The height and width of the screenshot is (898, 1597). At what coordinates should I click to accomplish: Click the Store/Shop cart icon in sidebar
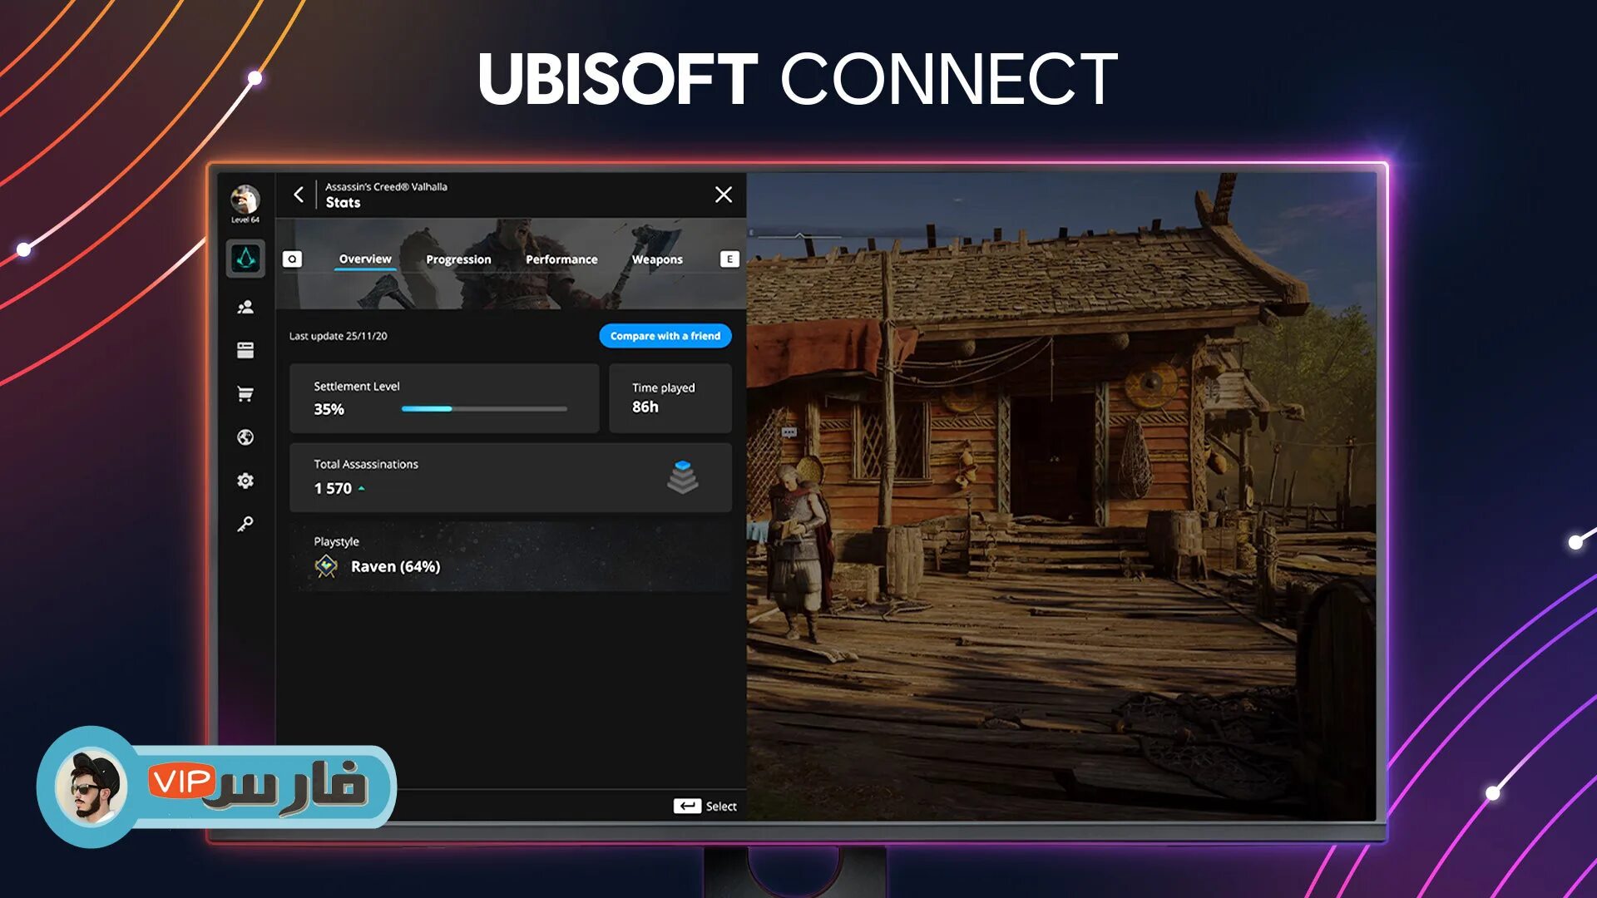244,392
